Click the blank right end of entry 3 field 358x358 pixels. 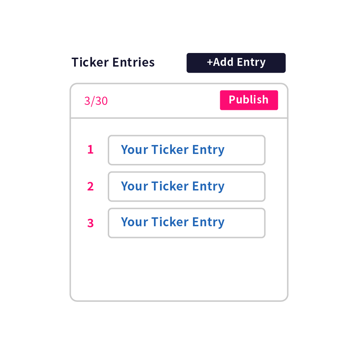point(247,223)
